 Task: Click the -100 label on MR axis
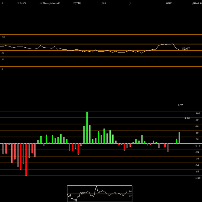point(198,178)
